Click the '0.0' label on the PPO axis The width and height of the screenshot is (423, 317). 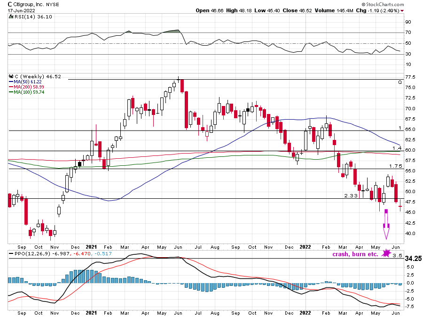tap(411, 283)
